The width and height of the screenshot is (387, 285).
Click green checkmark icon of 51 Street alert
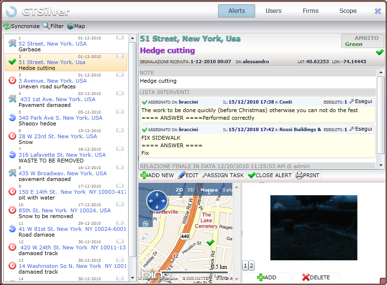(12, 62)
